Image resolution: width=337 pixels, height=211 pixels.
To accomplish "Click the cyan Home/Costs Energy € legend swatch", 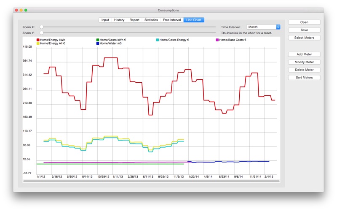I will coord(157,40).
